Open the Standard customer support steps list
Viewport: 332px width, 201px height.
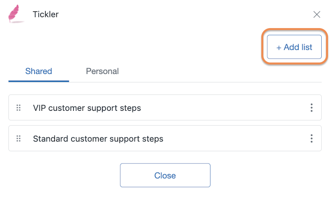point(98,138)
